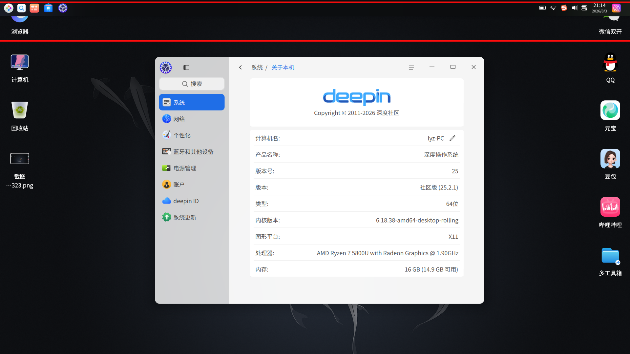Open 蓝牙和其他设备 in the sidebar

[x=192, y=151]
